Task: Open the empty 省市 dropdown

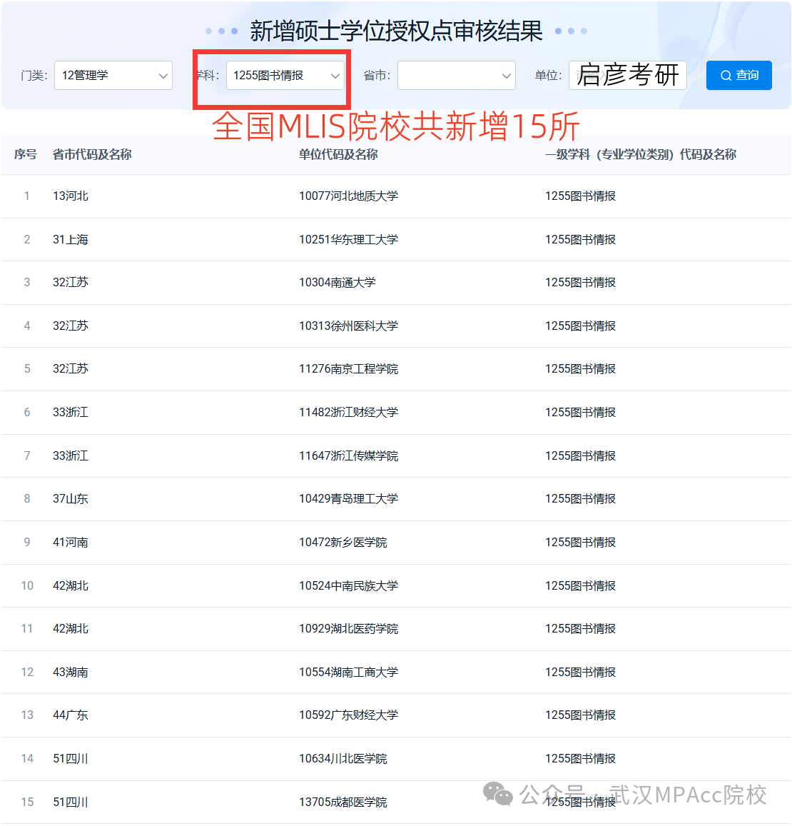Action: [x=456, y=76]
